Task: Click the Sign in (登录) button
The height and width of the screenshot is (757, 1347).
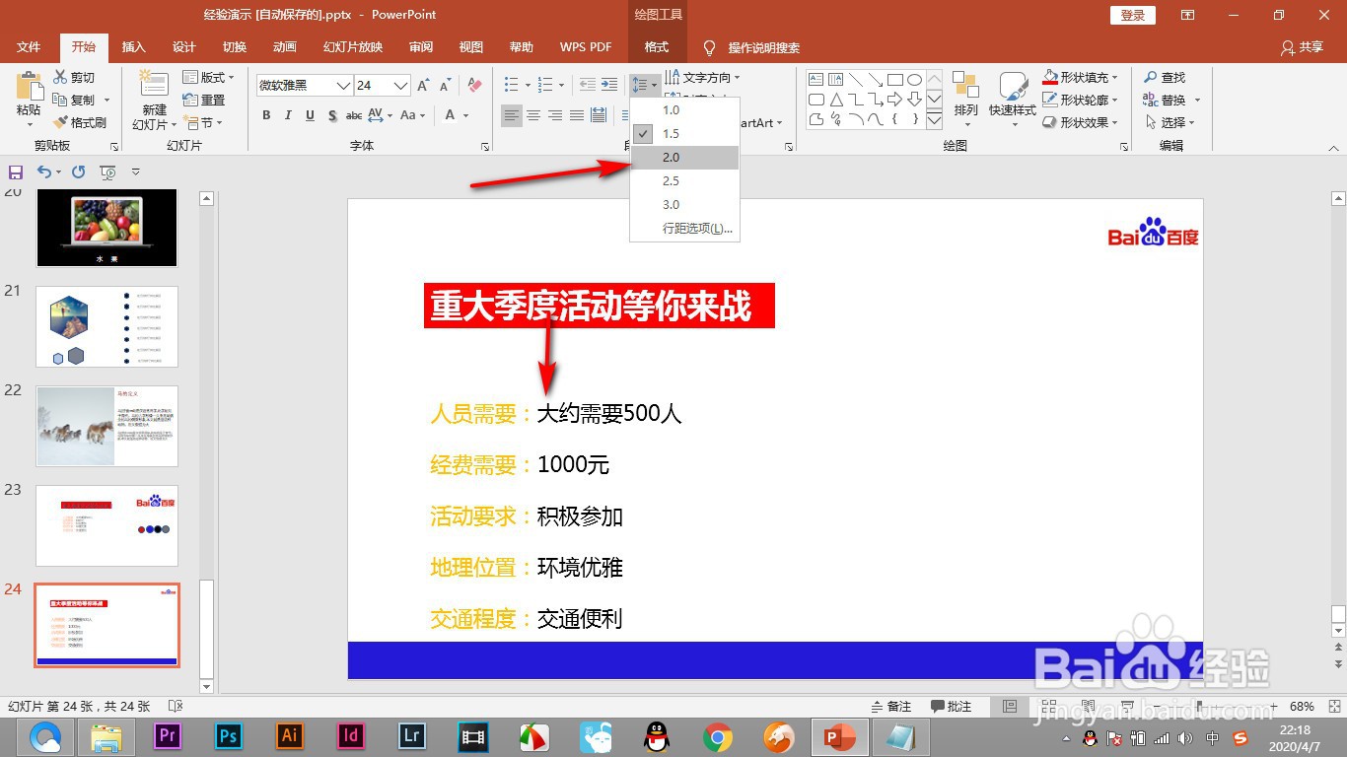Action: pos(1133,15)
